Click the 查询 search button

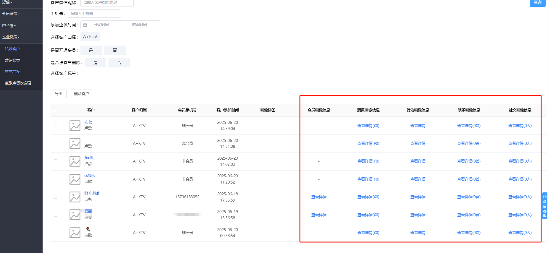tap(537, 2)
